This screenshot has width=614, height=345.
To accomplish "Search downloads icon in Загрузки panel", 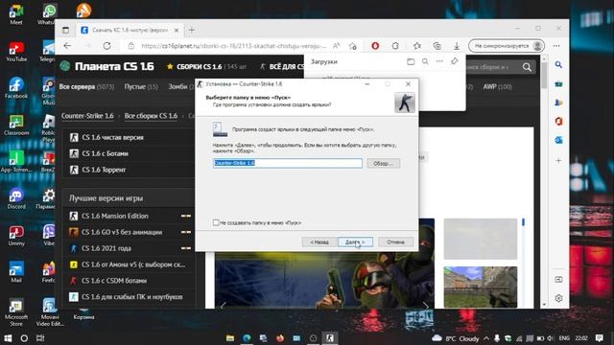I will [x=425, y=61].
